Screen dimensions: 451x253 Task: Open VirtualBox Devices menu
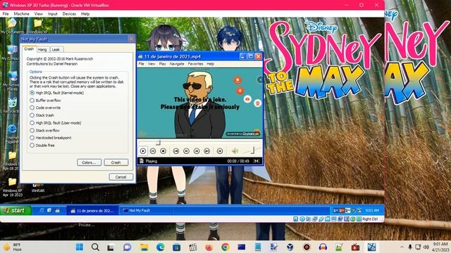click(69, 14)
